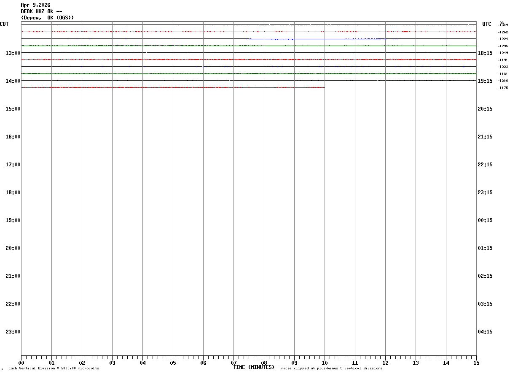Viewport: 510px width, 374px height.
Task: Click the "00" minute axis label
Action: pos(21,363)
